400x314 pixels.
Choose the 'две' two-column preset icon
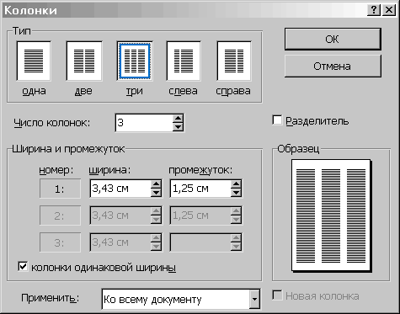click(x=84, y=61)
